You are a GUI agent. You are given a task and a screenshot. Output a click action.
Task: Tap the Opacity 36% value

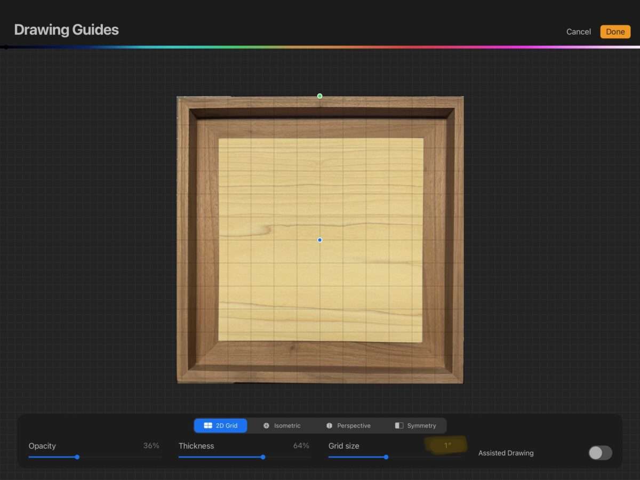click(x=151, y=446)
